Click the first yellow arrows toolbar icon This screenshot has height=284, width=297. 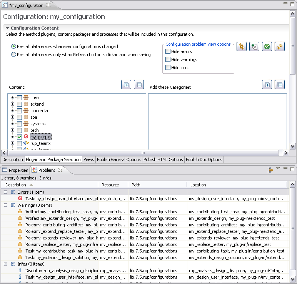(242, 47)
